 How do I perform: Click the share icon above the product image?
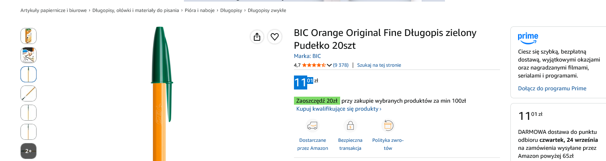(x=257, y=37)
